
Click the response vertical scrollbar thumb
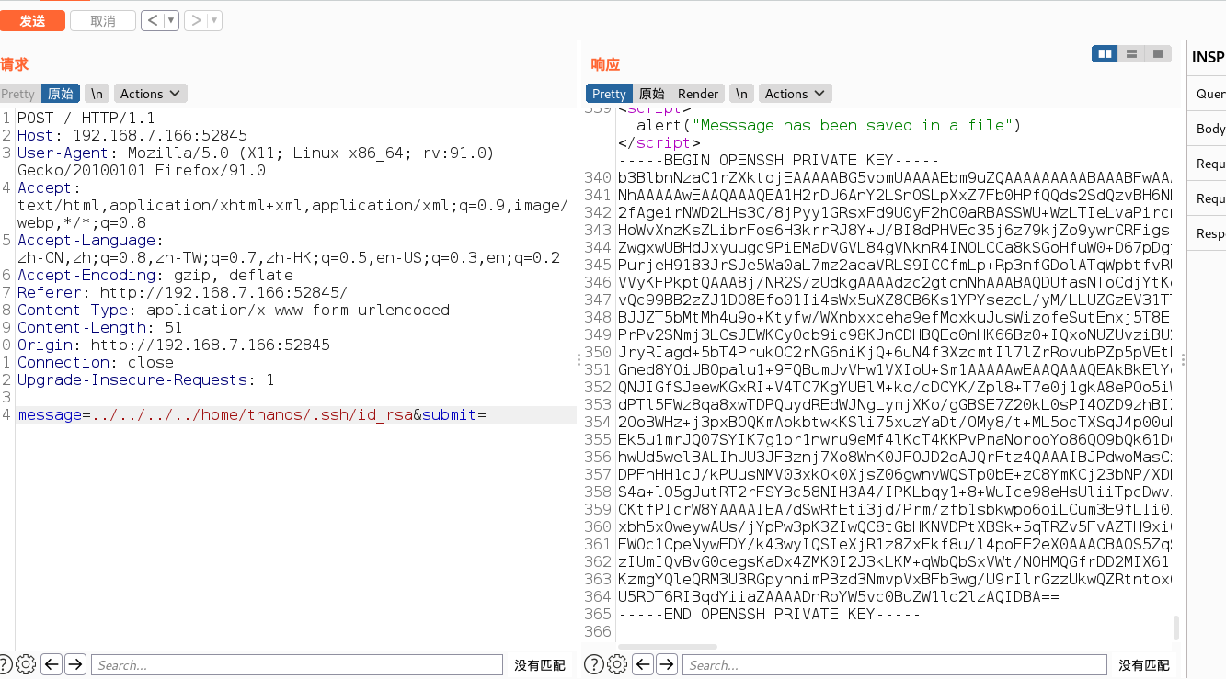pos(1175,628)
